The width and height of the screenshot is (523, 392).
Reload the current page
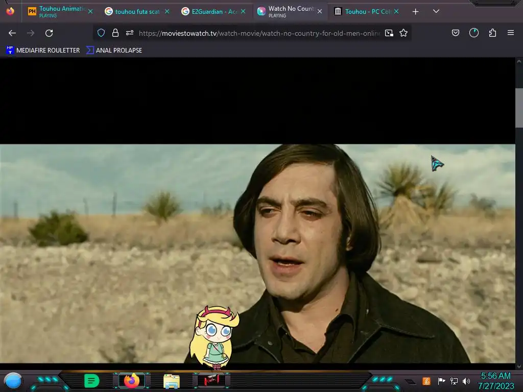(x=49, y=33)
